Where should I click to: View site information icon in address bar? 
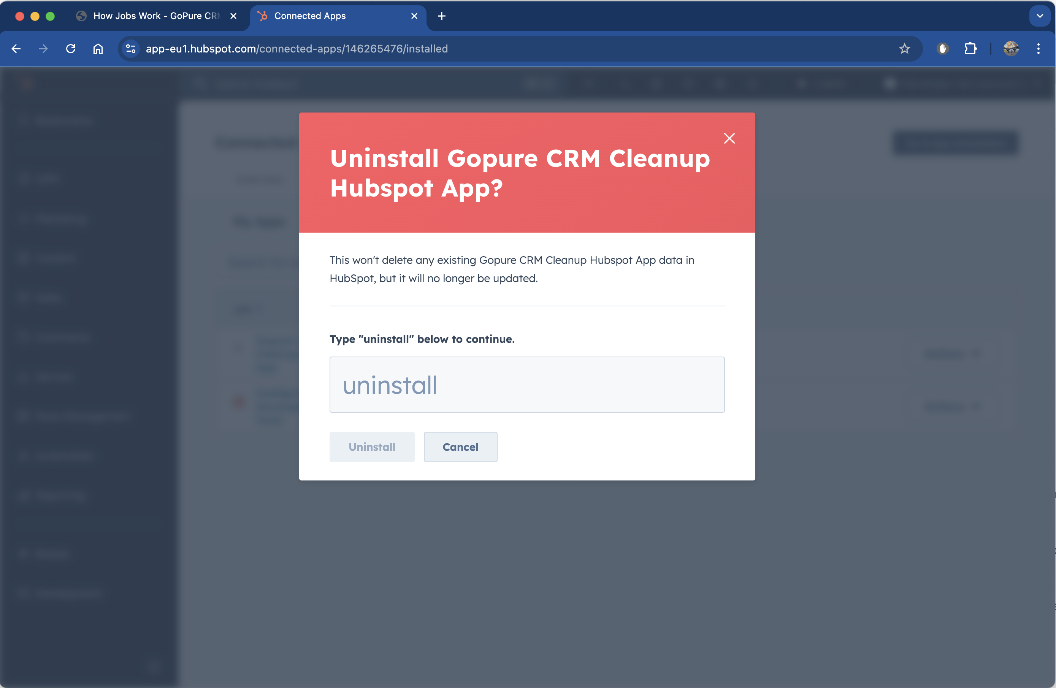click(x=130, y=49)
